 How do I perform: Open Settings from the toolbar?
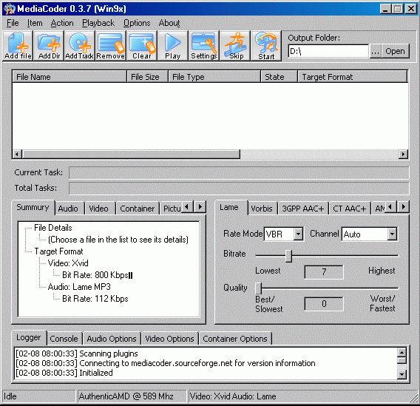pos(204,46)
